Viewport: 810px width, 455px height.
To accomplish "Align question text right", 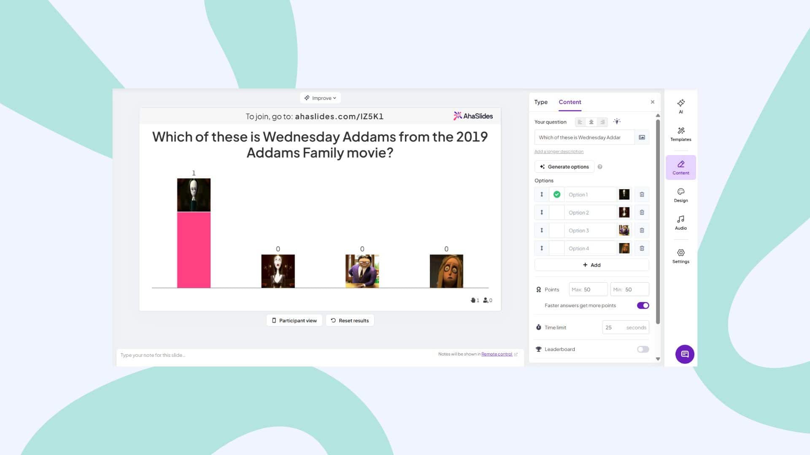I will coord(602,122).
